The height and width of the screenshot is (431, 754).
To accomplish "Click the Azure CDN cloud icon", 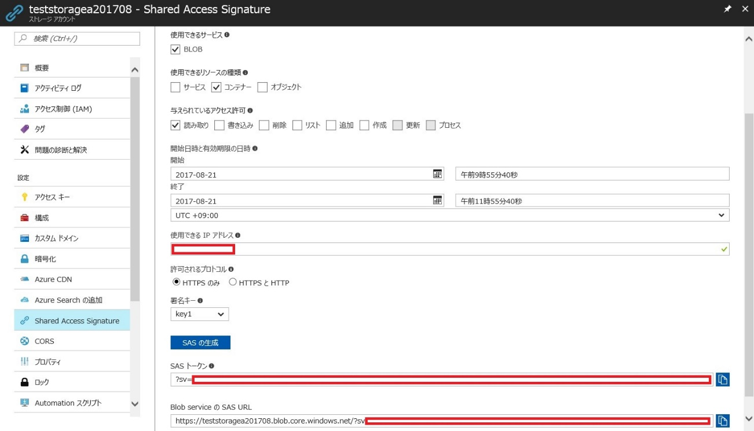I will [x=24, y=279].
